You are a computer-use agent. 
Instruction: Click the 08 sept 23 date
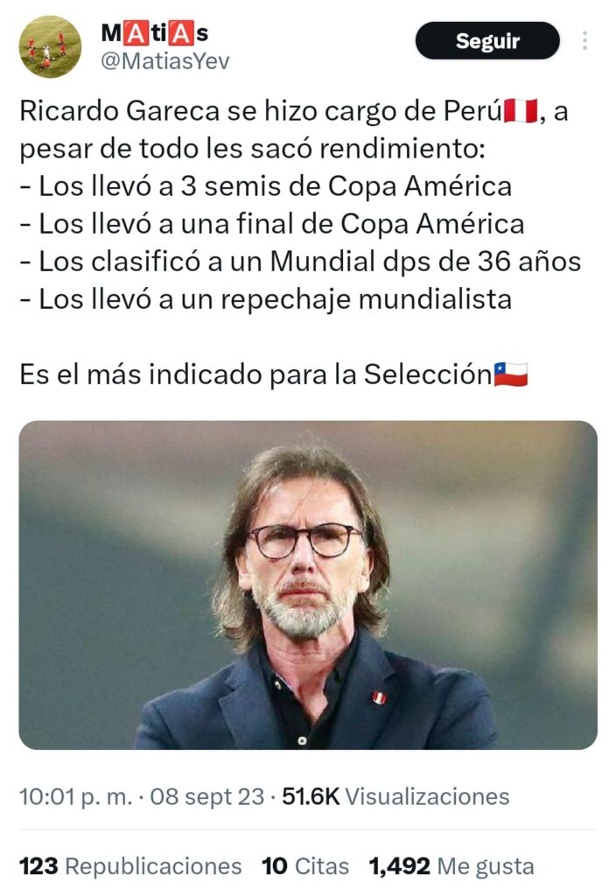[206, 796]
